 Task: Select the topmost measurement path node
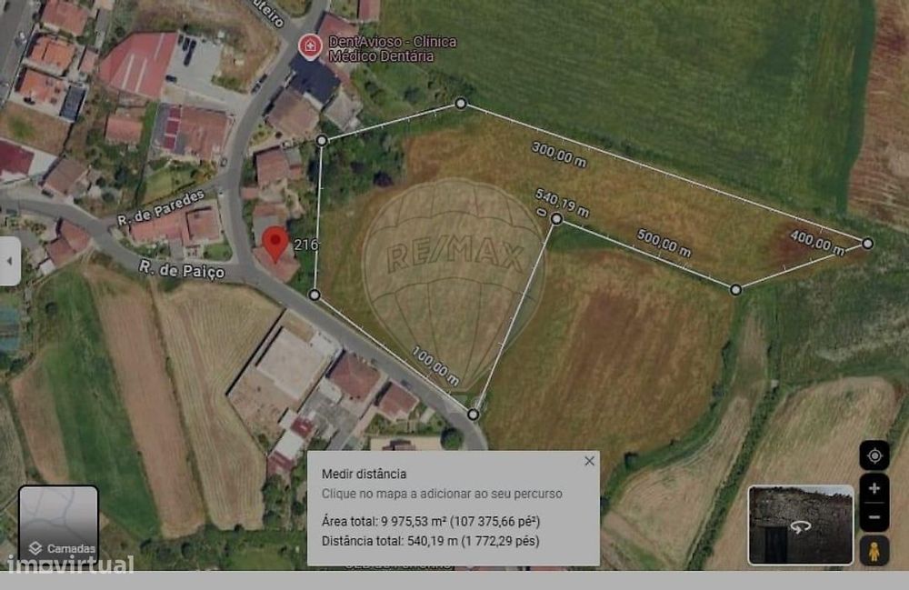(460, 104)
